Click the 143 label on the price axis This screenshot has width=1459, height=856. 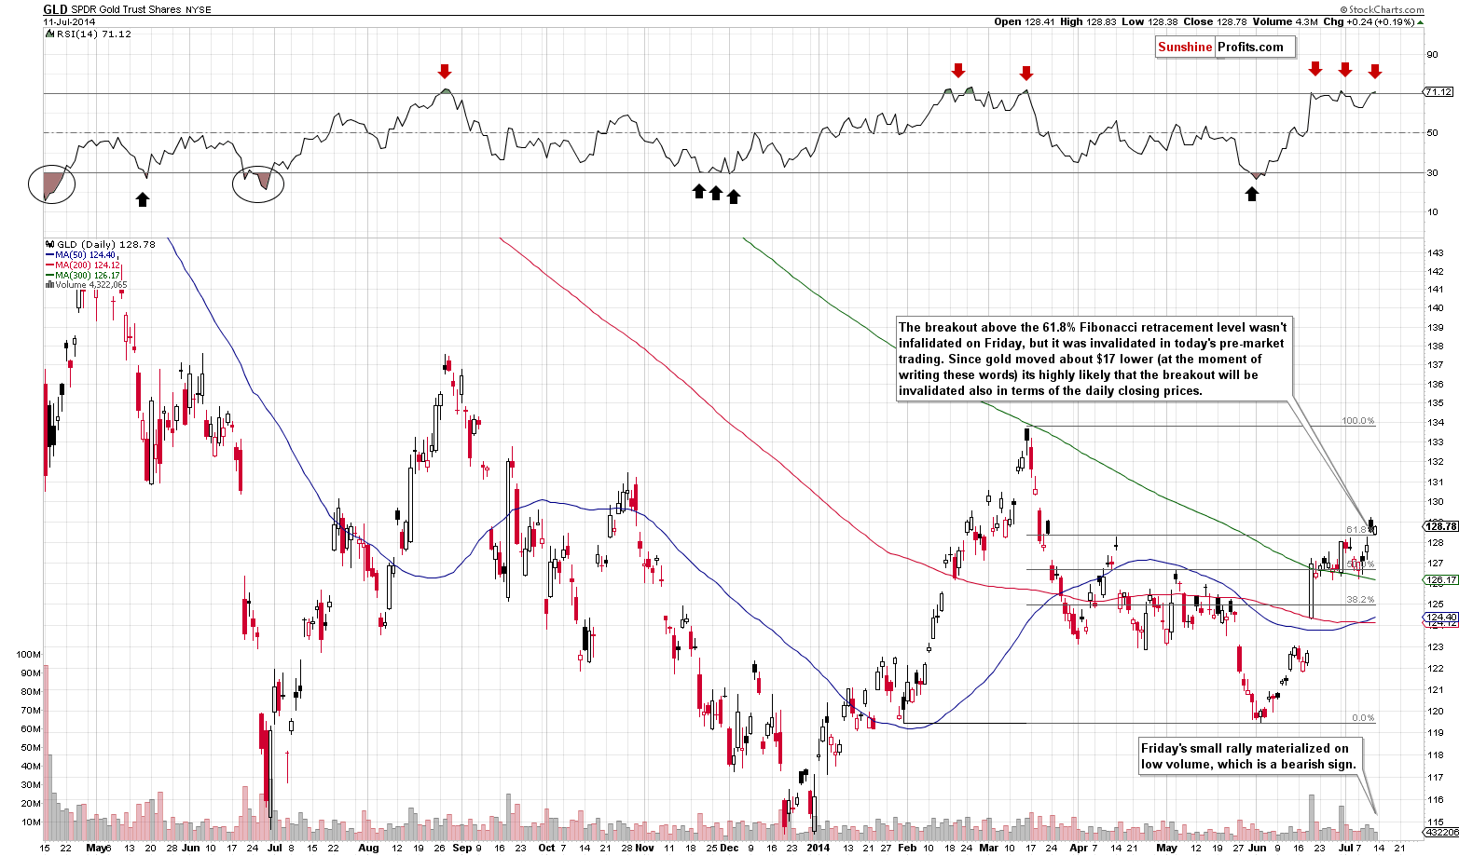(x=1436, y=253)
